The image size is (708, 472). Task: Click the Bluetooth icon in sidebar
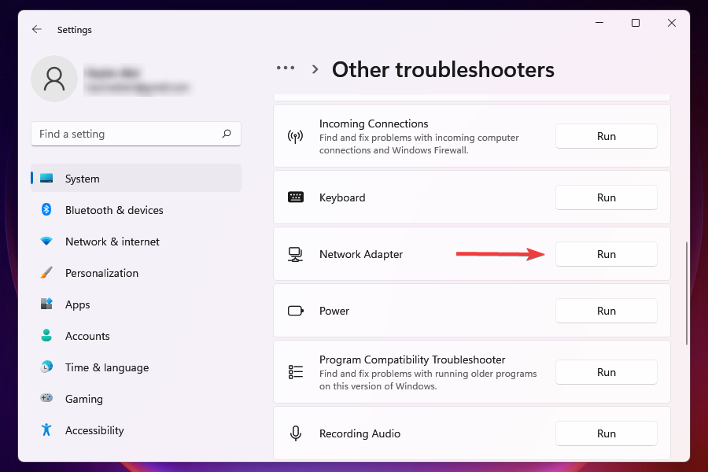tap(46, 209)
